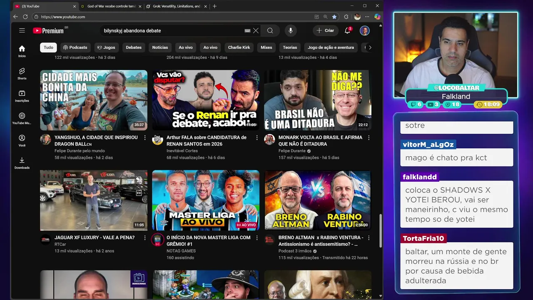Open the browser extensions icon
This screenshot has width=533, height=300.
(x=346, y=17)
